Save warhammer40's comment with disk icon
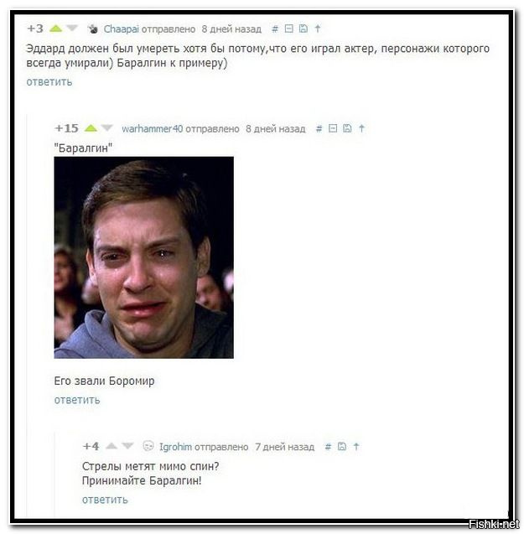The height and width of the screenshot is (534, 524). point(347,128)
